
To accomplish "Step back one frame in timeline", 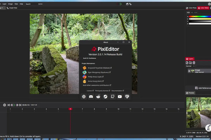I will point(12,105).
